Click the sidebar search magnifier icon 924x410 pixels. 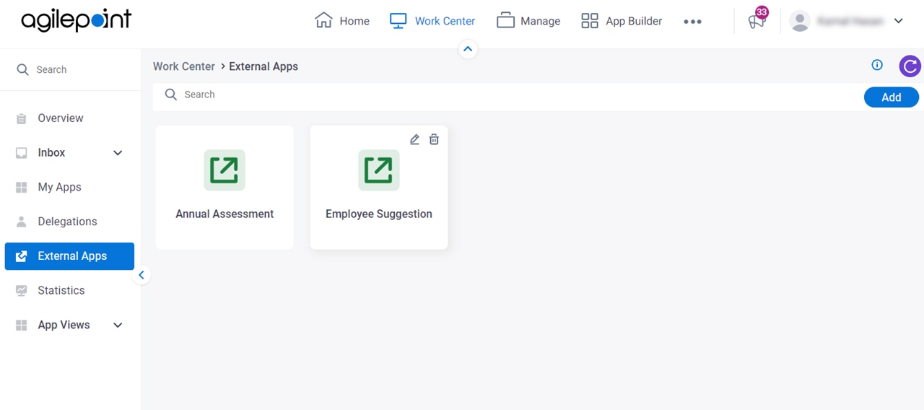(x=22, y=69)
